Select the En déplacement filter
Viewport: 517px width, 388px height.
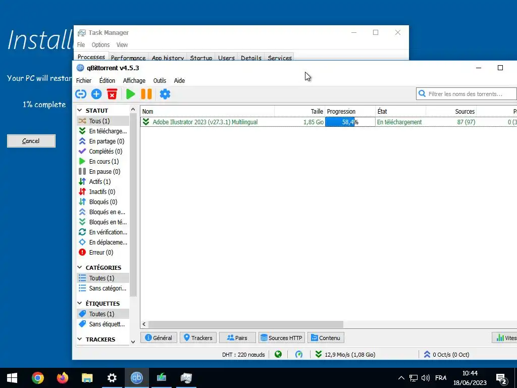(x=103, y=242)
